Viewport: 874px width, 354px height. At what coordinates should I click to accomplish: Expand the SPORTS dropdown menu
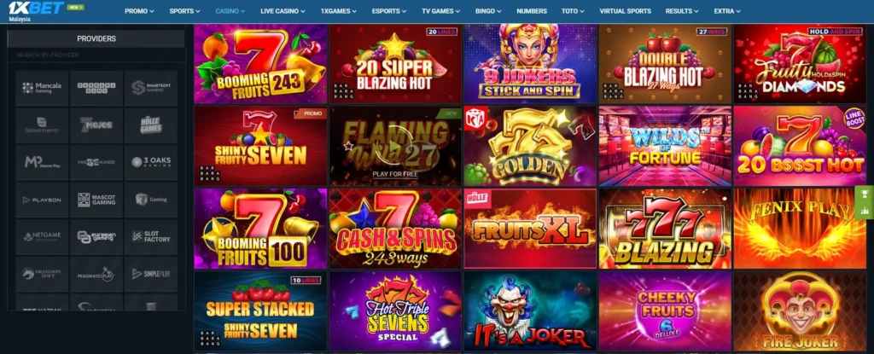point(184,11)
